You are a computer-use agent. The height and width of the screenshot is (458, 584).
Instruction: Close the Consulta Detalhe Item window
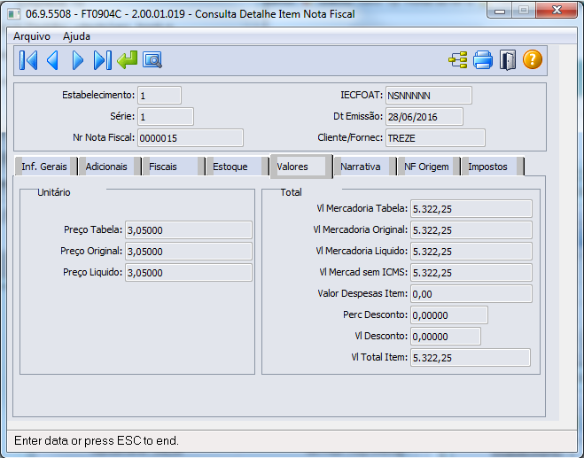tap(557, 11)
